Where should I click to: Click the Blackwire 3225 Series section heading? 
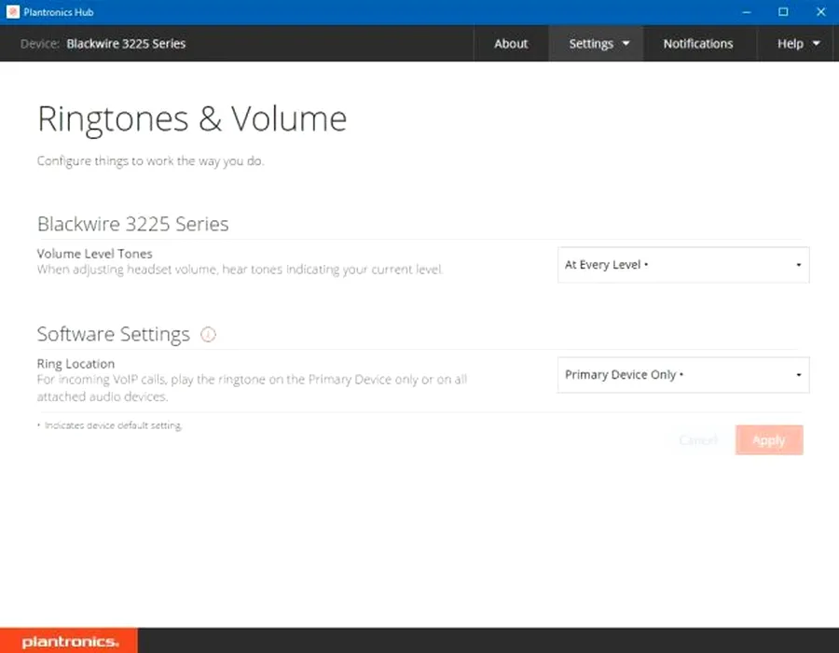click(x=132, y=224)
